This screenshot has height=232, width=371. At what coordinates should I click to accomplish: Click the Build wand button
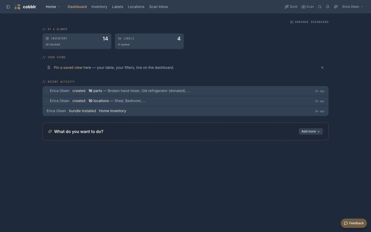click(x=291, y=7)
